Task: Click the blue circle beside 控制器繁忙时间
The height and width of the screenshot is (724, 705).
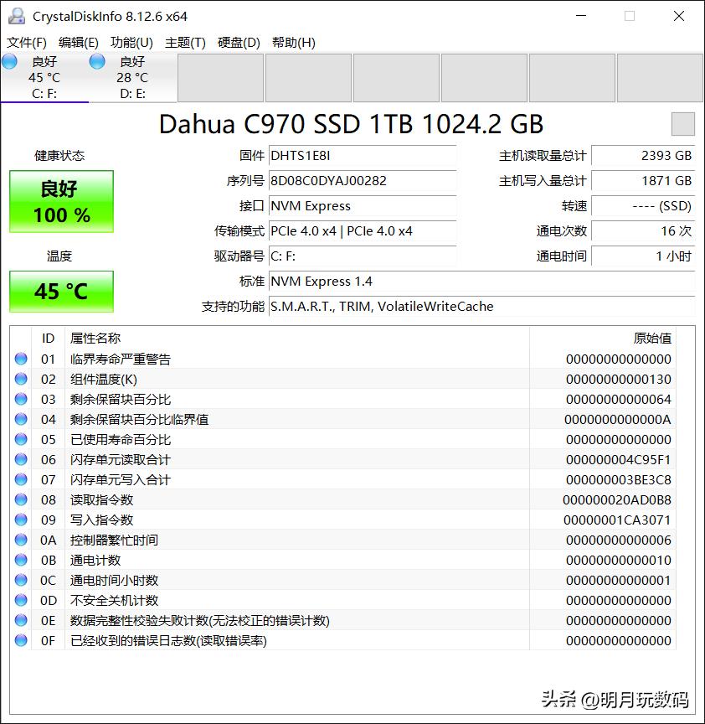Action: (x=21, y=540)
